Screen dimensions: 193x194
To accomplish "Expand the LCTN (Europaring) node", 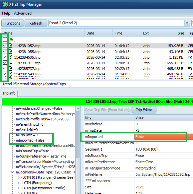I will pos(19,183).
